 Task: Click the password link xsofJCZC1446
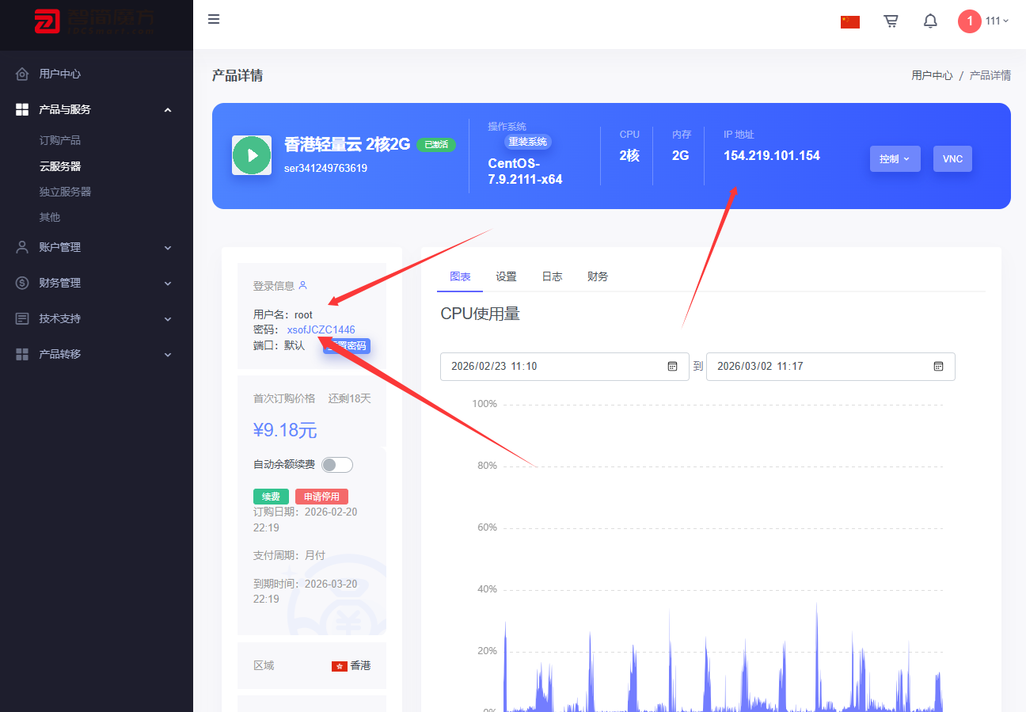(x=320, y=329)
